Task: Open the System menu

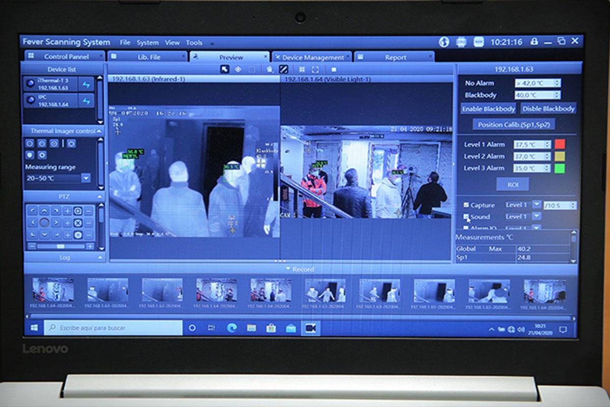Action: coord(147,43)
